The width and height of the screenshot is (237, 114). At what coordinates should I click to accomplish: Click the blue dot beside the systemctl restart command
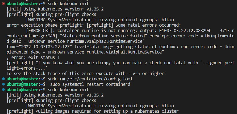coord(4,84)
